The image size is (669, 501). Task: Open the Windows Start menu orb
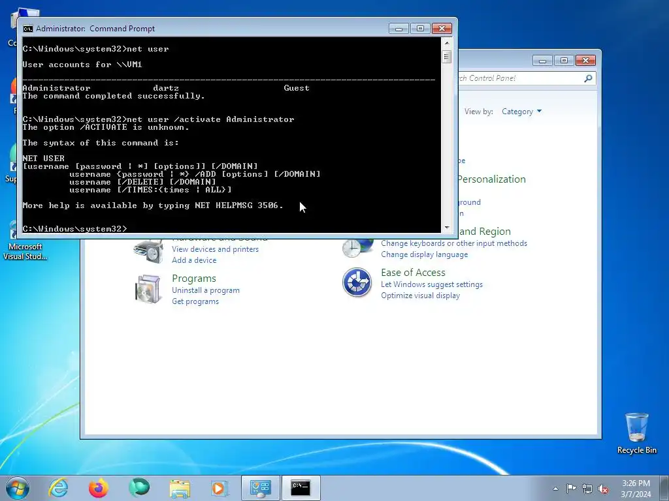(18, 488)
